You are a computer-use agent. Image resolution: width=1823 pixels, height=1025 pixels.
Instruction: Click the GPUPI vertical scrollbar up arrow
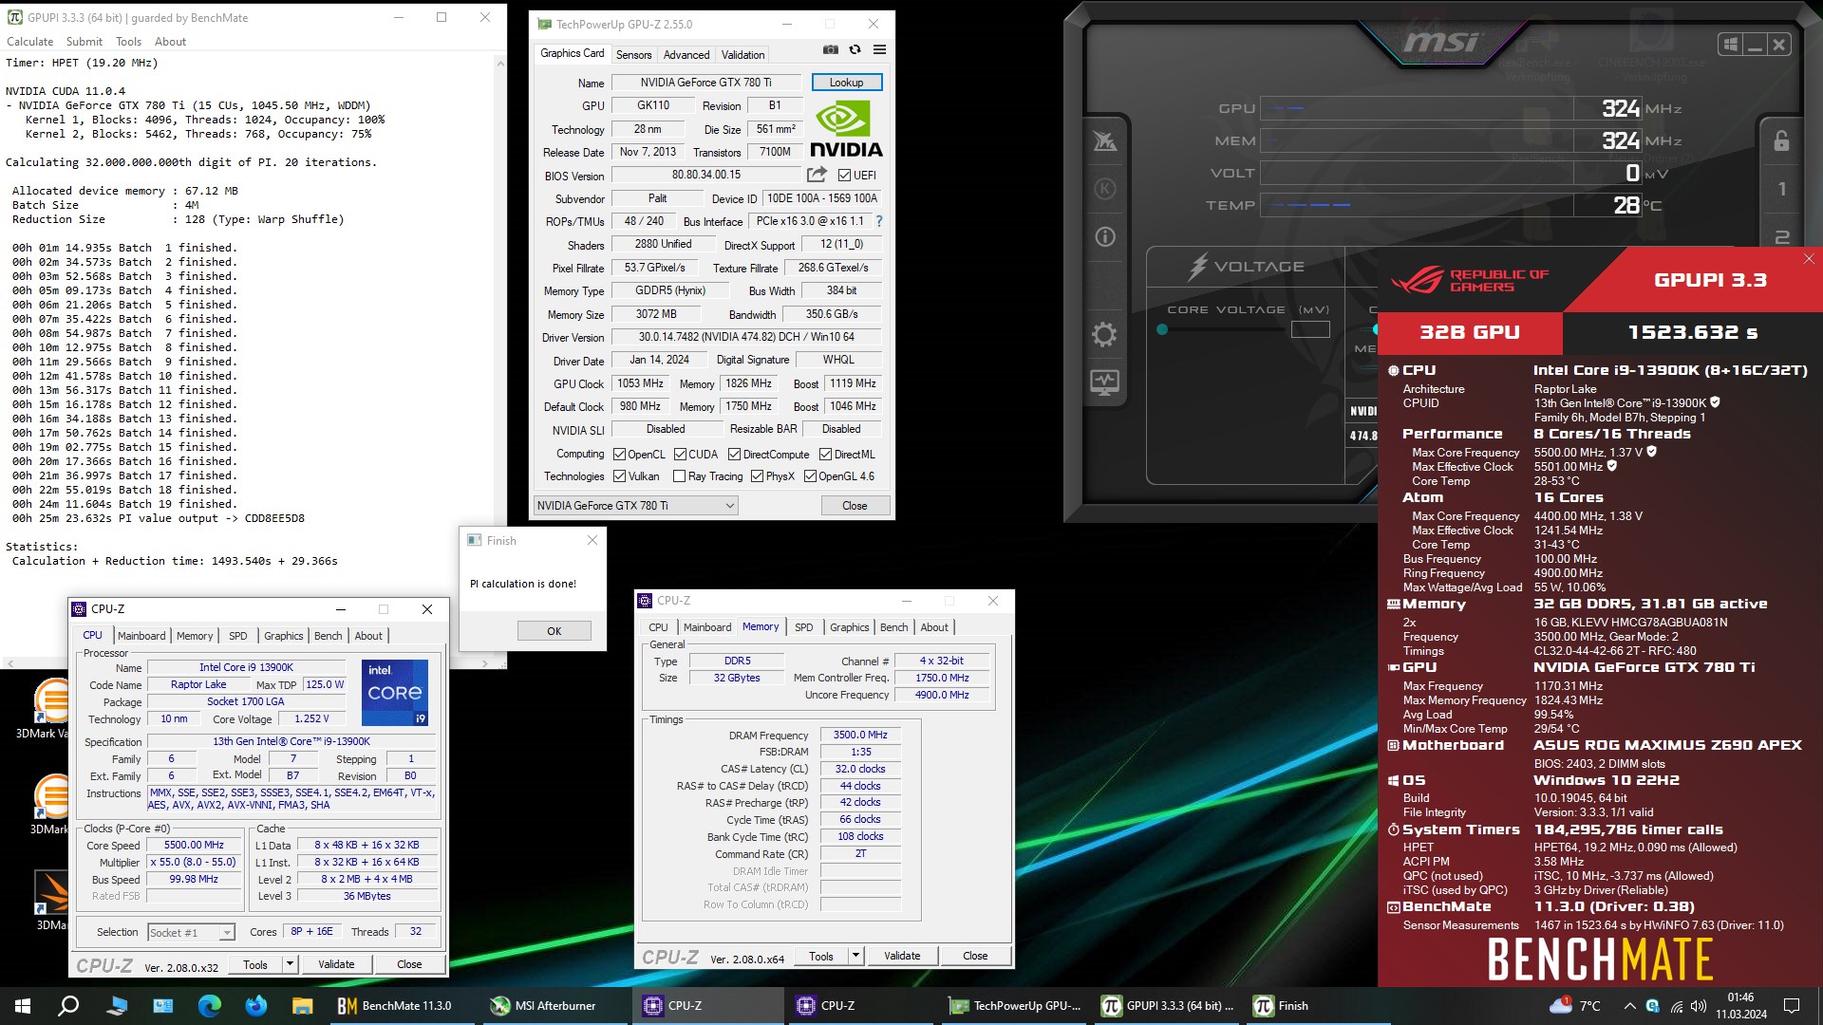click(x=500, y=63)
